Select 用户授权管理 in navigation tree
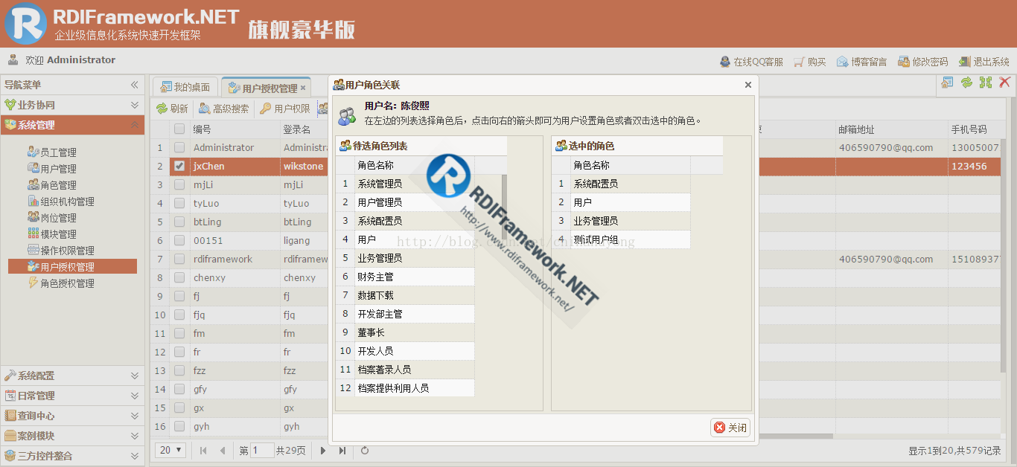This screenshot has height=467, width=1017. point(72,266)
